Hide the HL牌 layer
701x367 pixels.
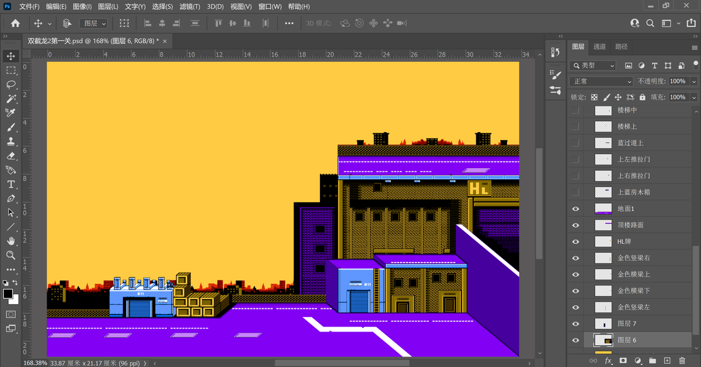(x=576, y=242)
